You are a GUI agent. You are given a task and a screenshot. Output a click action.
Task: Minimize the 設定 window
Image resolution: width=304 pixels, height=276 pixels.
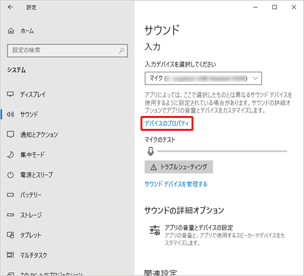click(255, 7)
